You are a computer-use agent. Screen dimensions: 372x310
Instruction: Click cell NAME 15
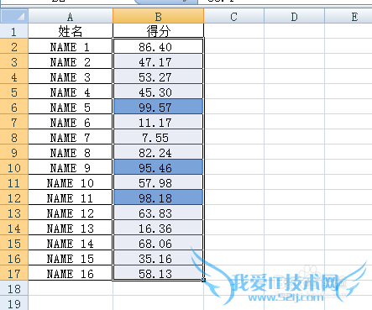coord(71,258)
